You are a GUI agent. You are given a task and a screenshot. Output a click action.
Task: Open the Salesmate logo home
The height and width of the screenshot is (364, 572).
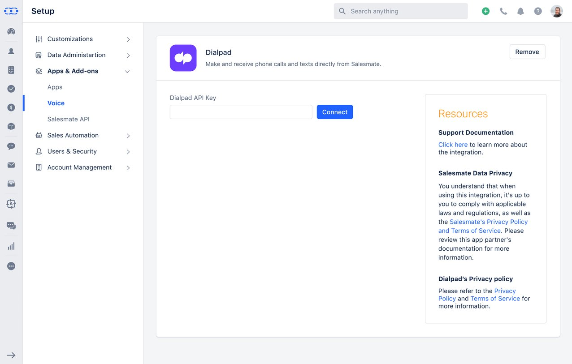pyautogui.click(x=11, y=11)
